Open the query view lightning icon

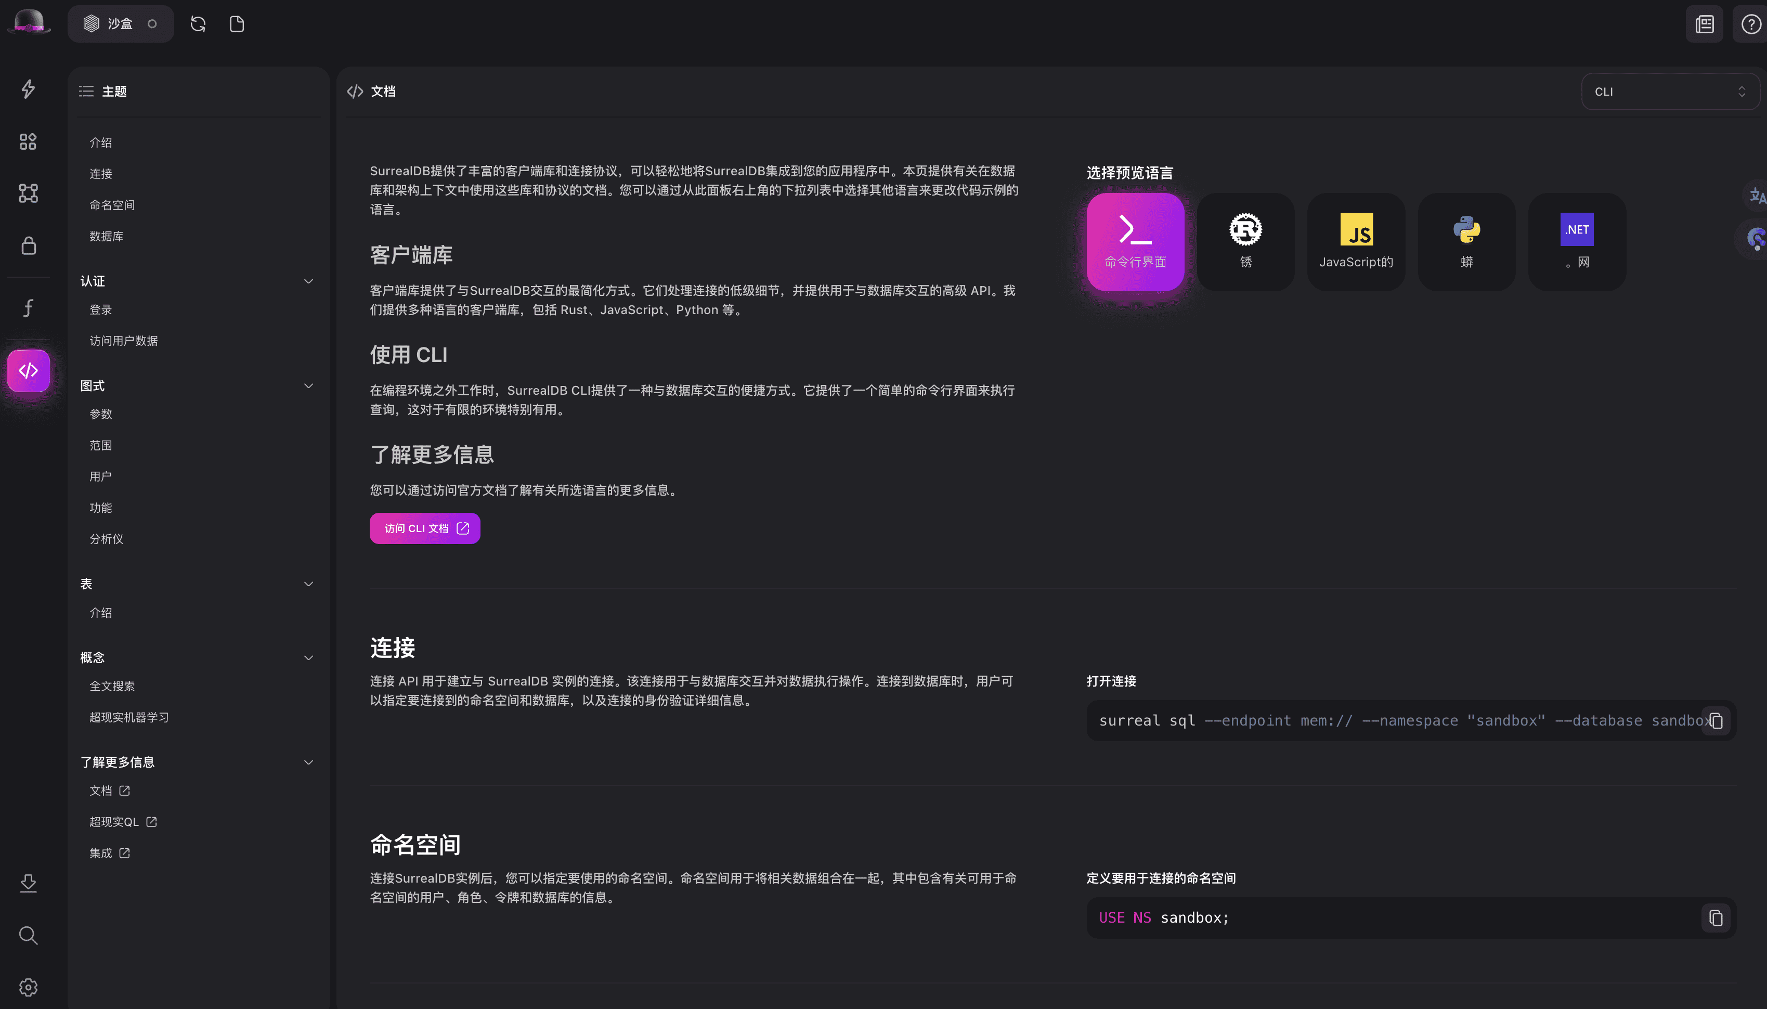[28, 89]
